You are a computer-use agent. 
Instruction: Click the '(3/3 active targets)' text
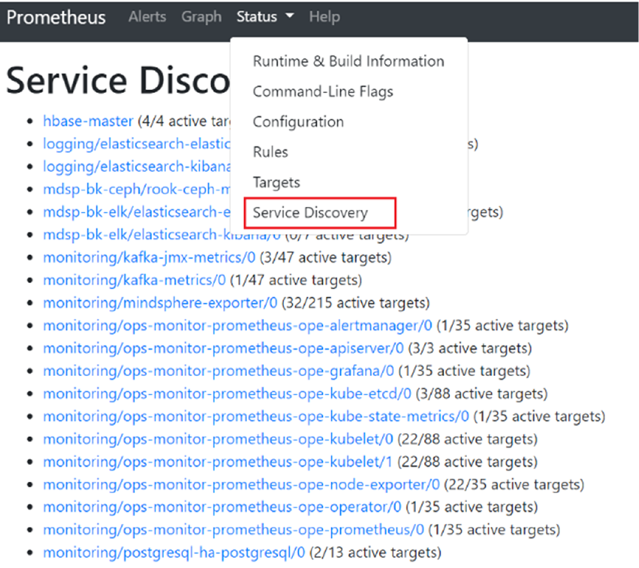tap(470, 348)
